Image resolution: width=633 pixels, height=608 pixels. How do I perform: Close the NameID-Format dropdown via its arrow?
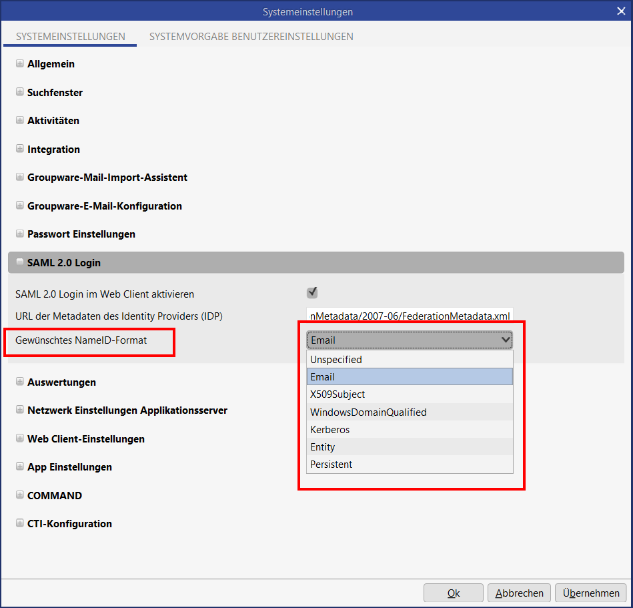point(504,340)
